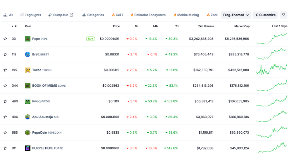Image resolution: width=291 pixels, height=155 pixels.
Task: Select the Mobile Mining category
Action: pos(186,15)
